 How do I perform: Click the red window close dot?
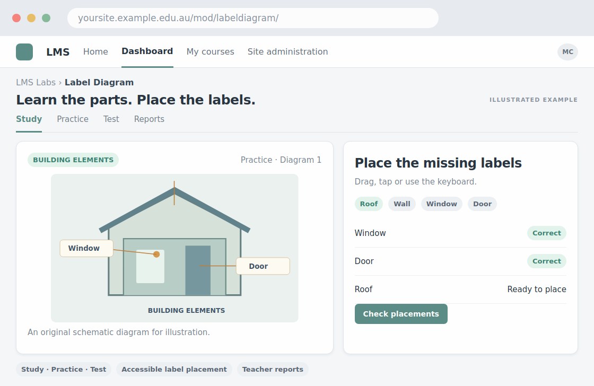click(x=16, y=18)
